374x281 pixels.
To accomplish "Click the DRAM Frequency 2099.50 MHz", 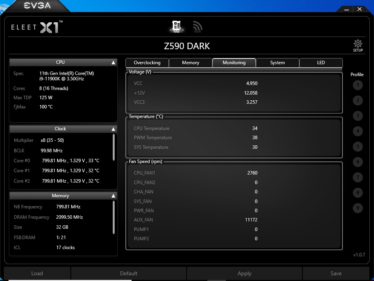I will tap(69, 217).
